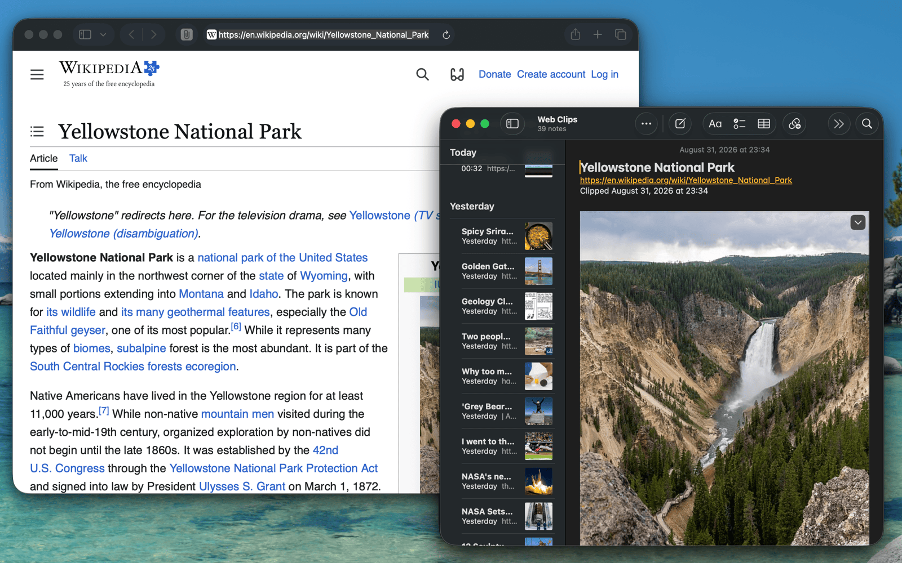Open the Safari share menu

pyautogui.click(x=575, y=34)
